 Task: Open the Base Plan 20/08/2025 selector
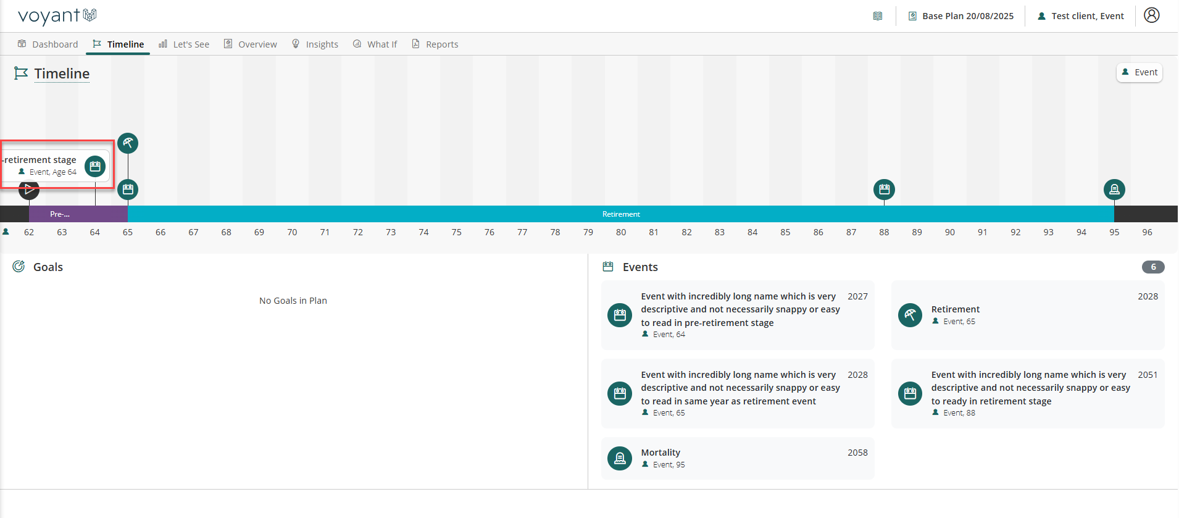pos(961,16)
